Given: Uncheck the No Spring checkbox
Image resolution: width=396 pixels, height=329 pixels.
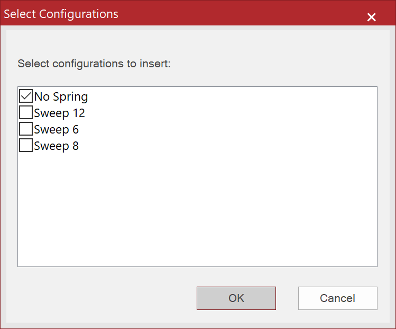Looking at the screenshot, I should click(x=26, y=96).
